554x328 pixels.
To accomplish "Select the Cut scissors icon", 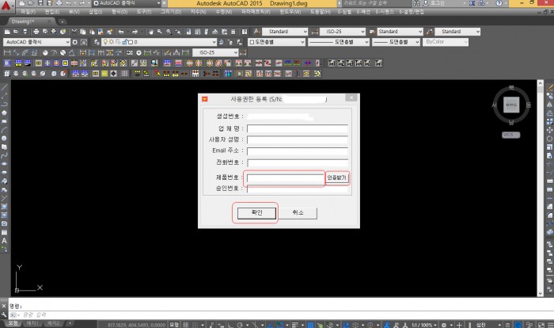I will pyautogui.click(x=74, y=32).
